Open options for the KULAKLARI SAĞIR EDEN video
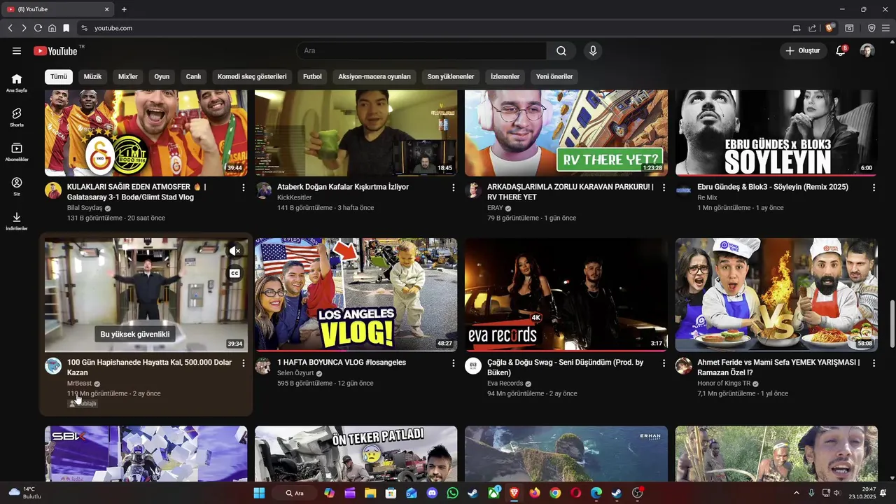The height and width of the screenshot is (504, 896). 244,188
